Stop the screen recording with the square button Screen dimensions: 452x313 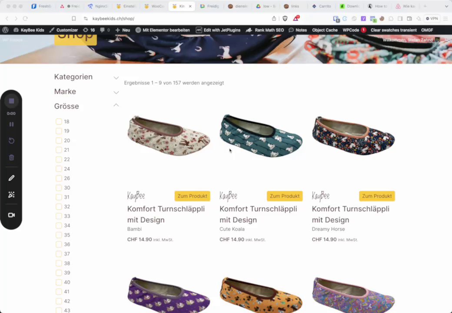tap(11, 101)
